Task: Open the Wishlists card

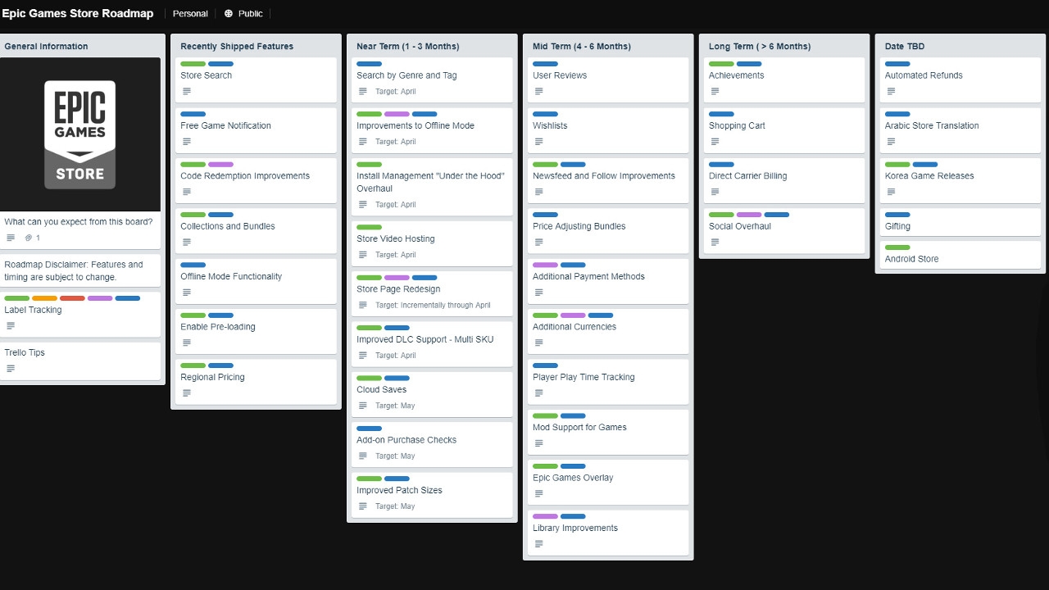Action: [x=550, y=125]
